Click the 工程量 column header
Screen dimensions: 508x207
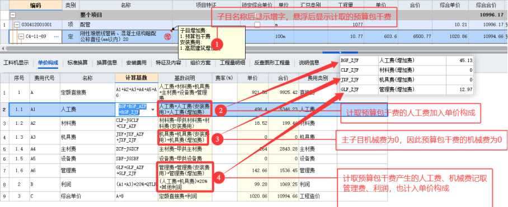[x=346, y=5]
